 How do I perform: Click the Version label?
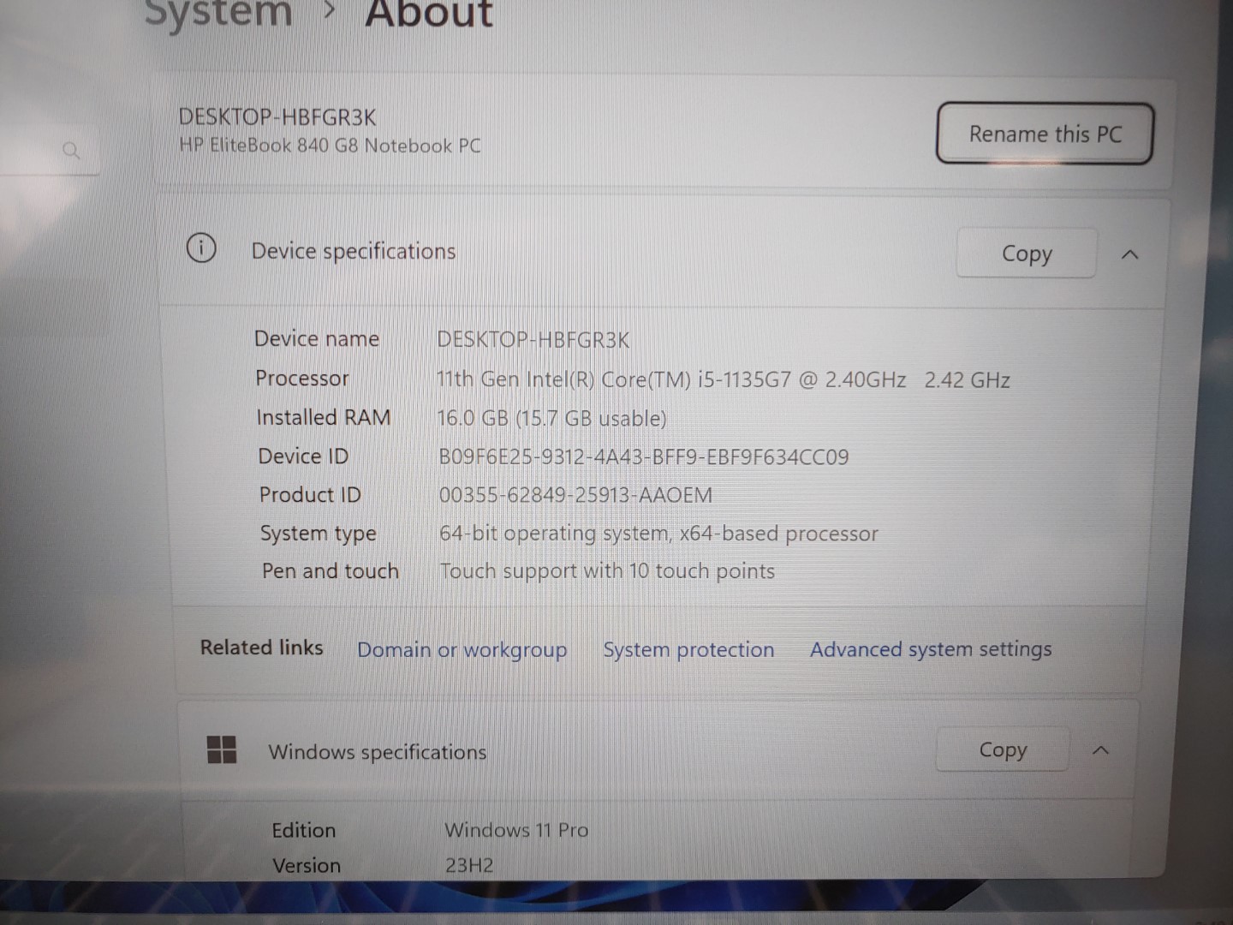point(307,866)
